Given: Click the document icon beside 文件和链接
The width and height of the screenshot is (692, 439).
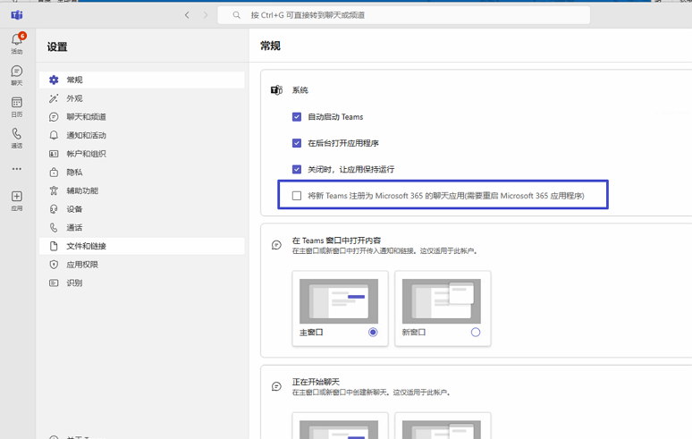Looking at the screenshot, I should 54,246.
